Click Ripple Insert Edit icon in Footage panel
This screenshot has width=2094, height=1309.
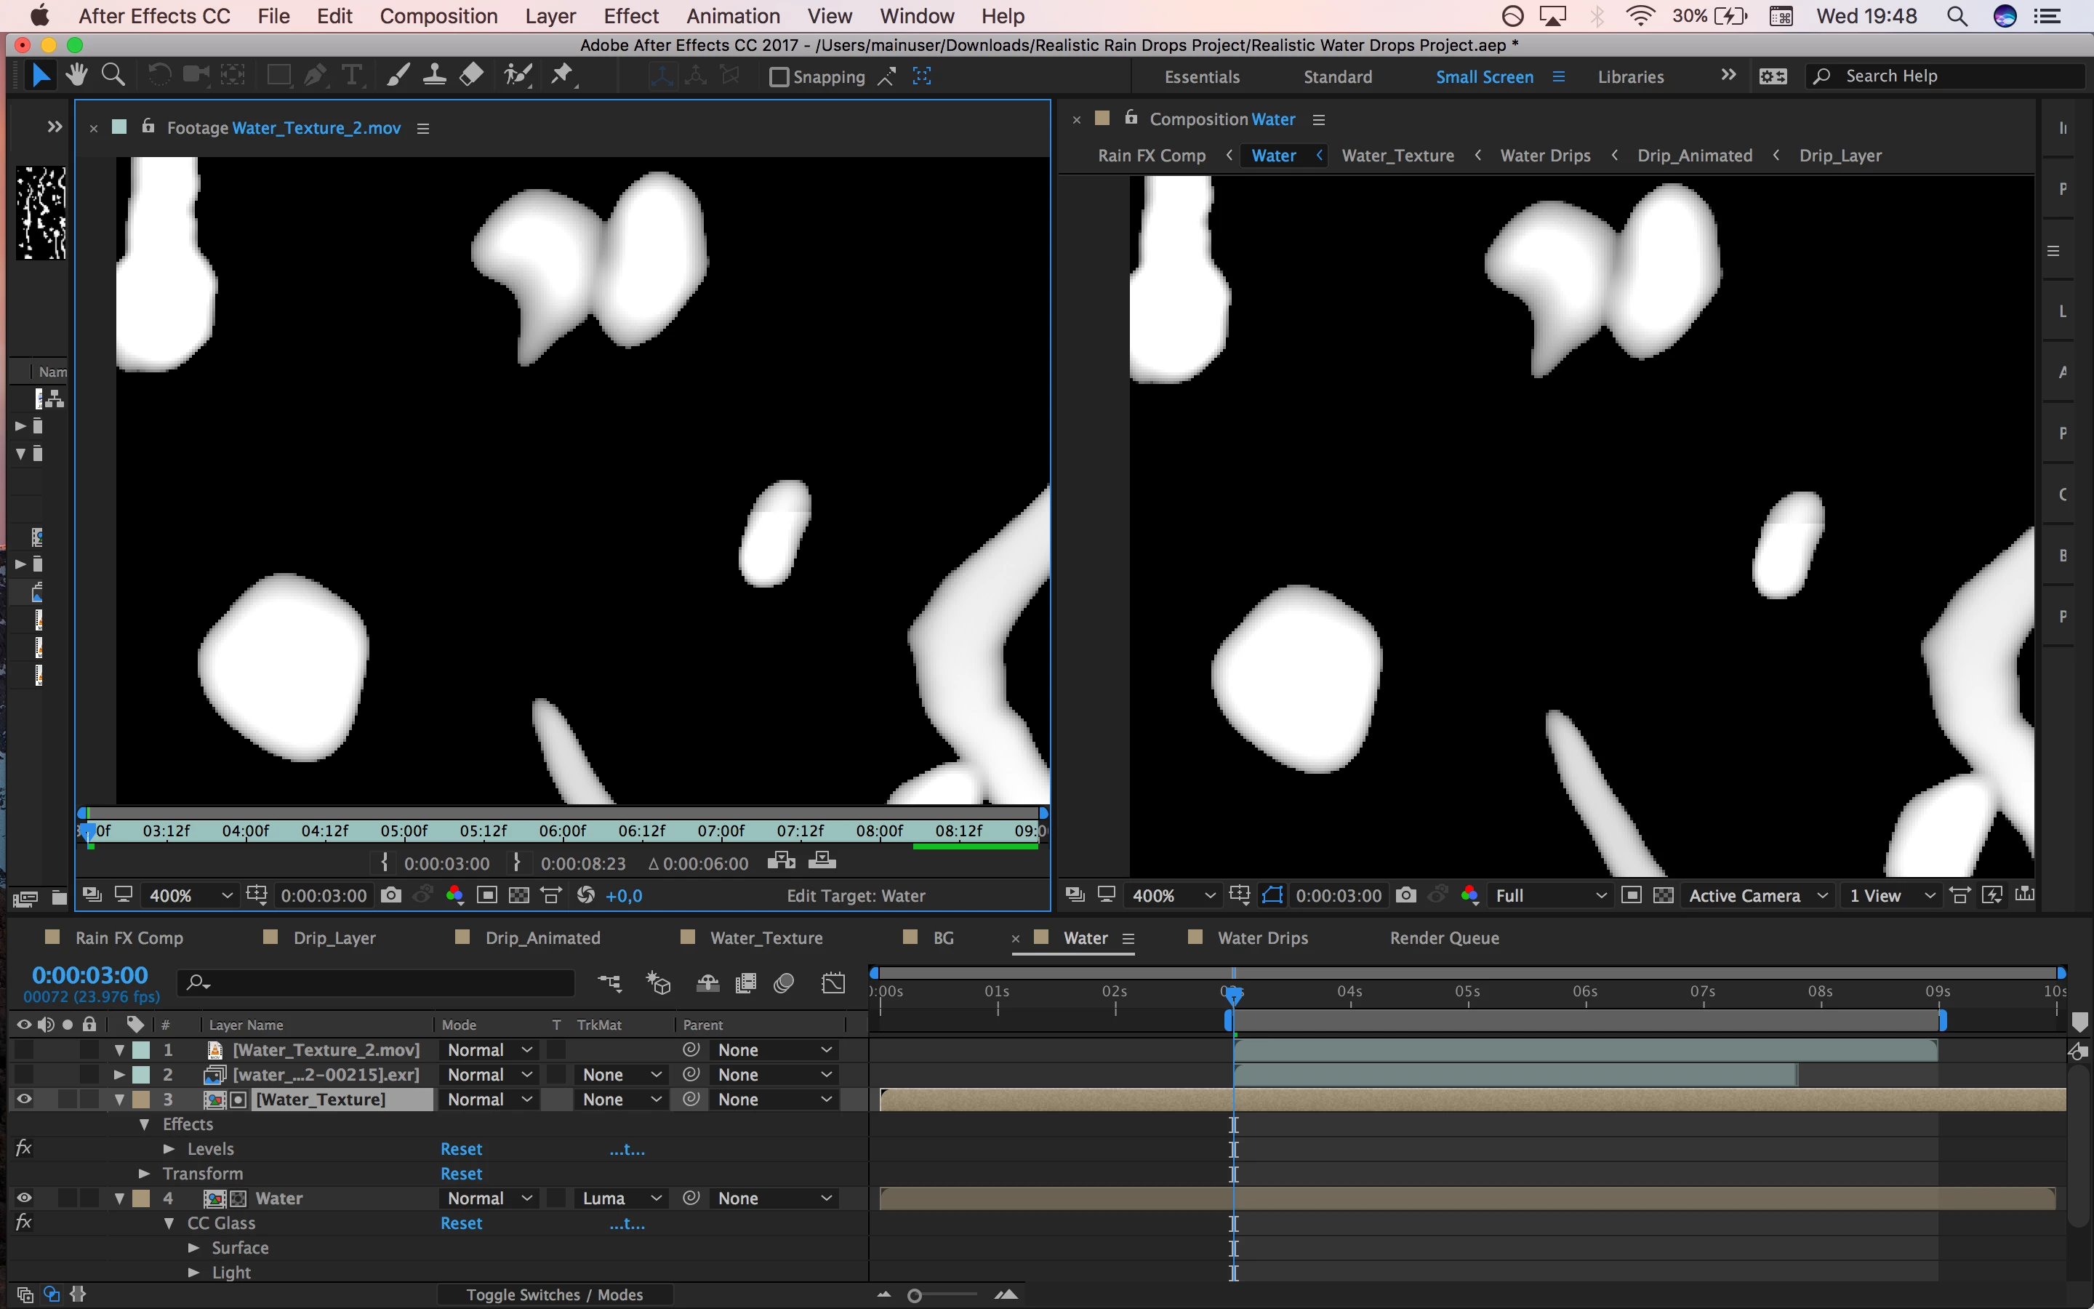click(780, 862)
